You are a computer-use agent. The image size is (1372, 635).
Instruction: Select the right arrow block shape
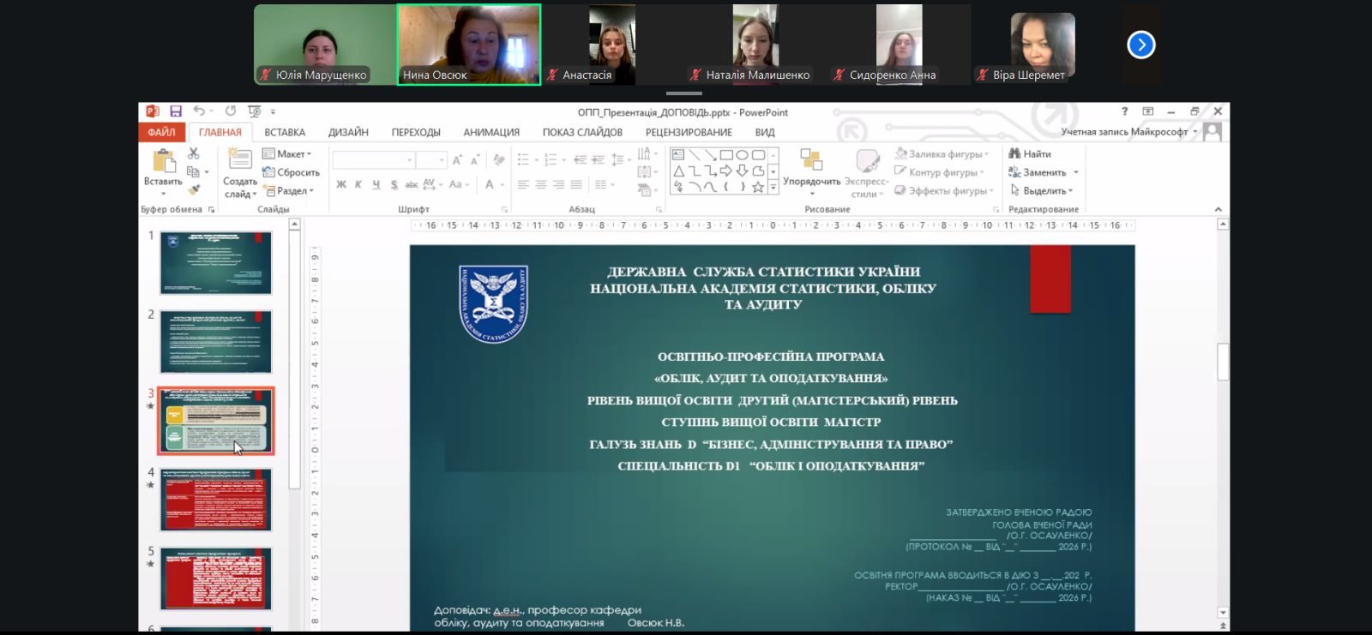(726, 171)
